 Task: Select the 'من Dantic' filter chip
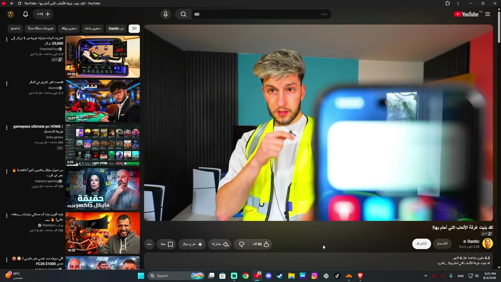click(x=116, y=29)
